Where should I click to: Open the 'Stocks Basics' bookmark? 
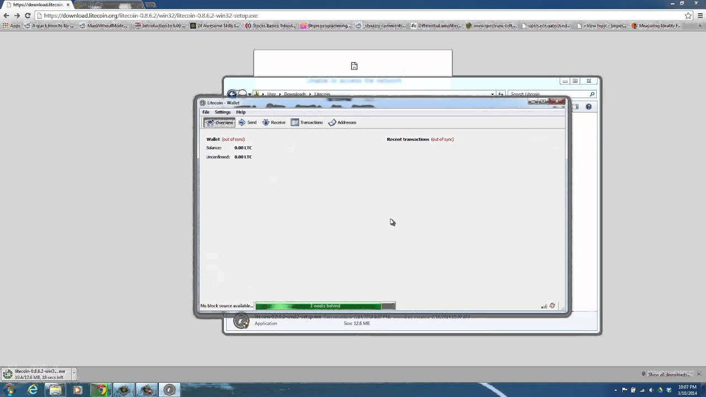pos(270,25)
